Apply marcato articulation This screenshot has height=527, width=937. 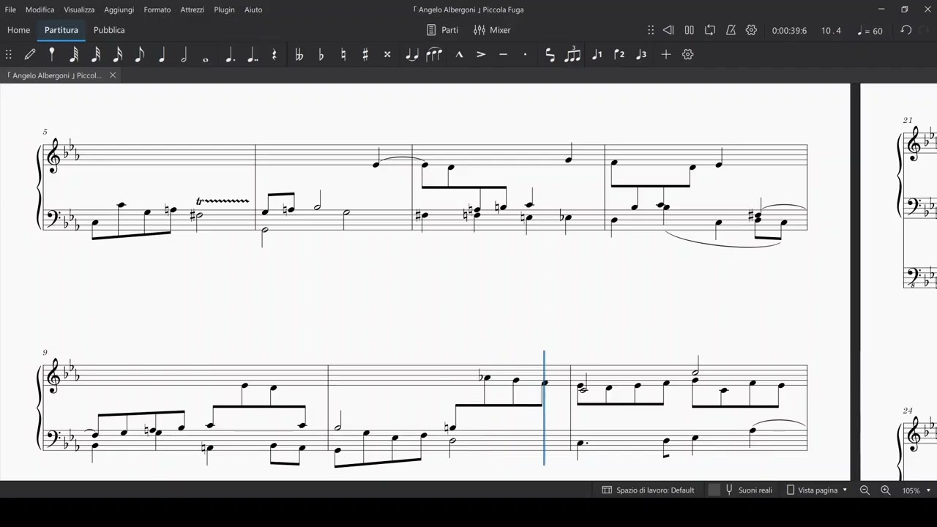pyautogui.click(x=459, y=54)
